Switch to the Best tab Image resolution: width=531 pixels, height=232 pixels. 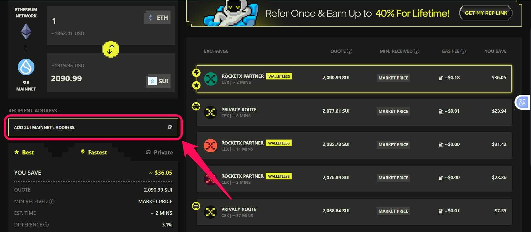click(24, 152)
